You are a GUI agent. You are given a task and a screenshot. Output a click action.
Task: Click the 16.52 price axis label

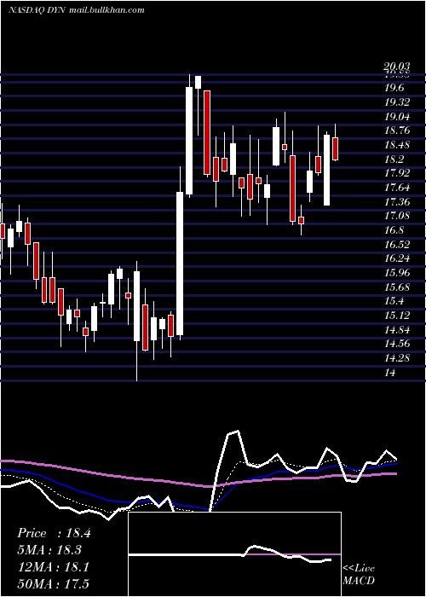pyautogui.click(x=397, y=245)
